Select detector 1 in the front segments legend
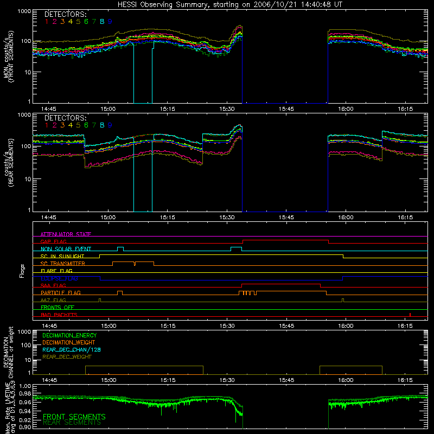The height and width of the screenshot is (434, 434). (47, 22)
